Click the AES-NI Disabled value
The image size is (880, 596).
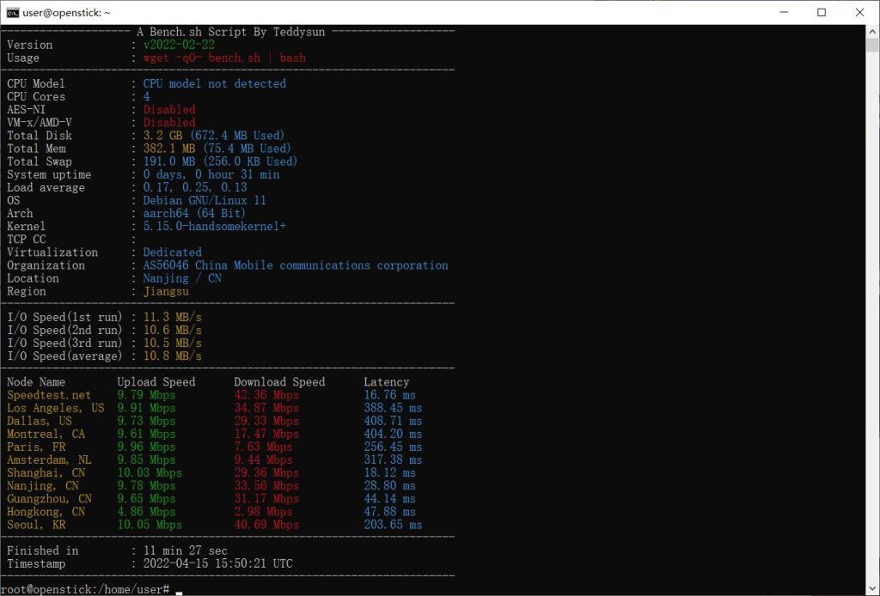click(x=169, y=109)
